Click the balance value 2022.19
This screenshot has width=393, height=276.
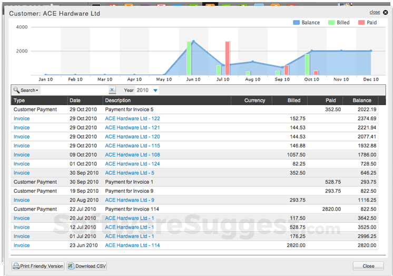tap(367, 110)
